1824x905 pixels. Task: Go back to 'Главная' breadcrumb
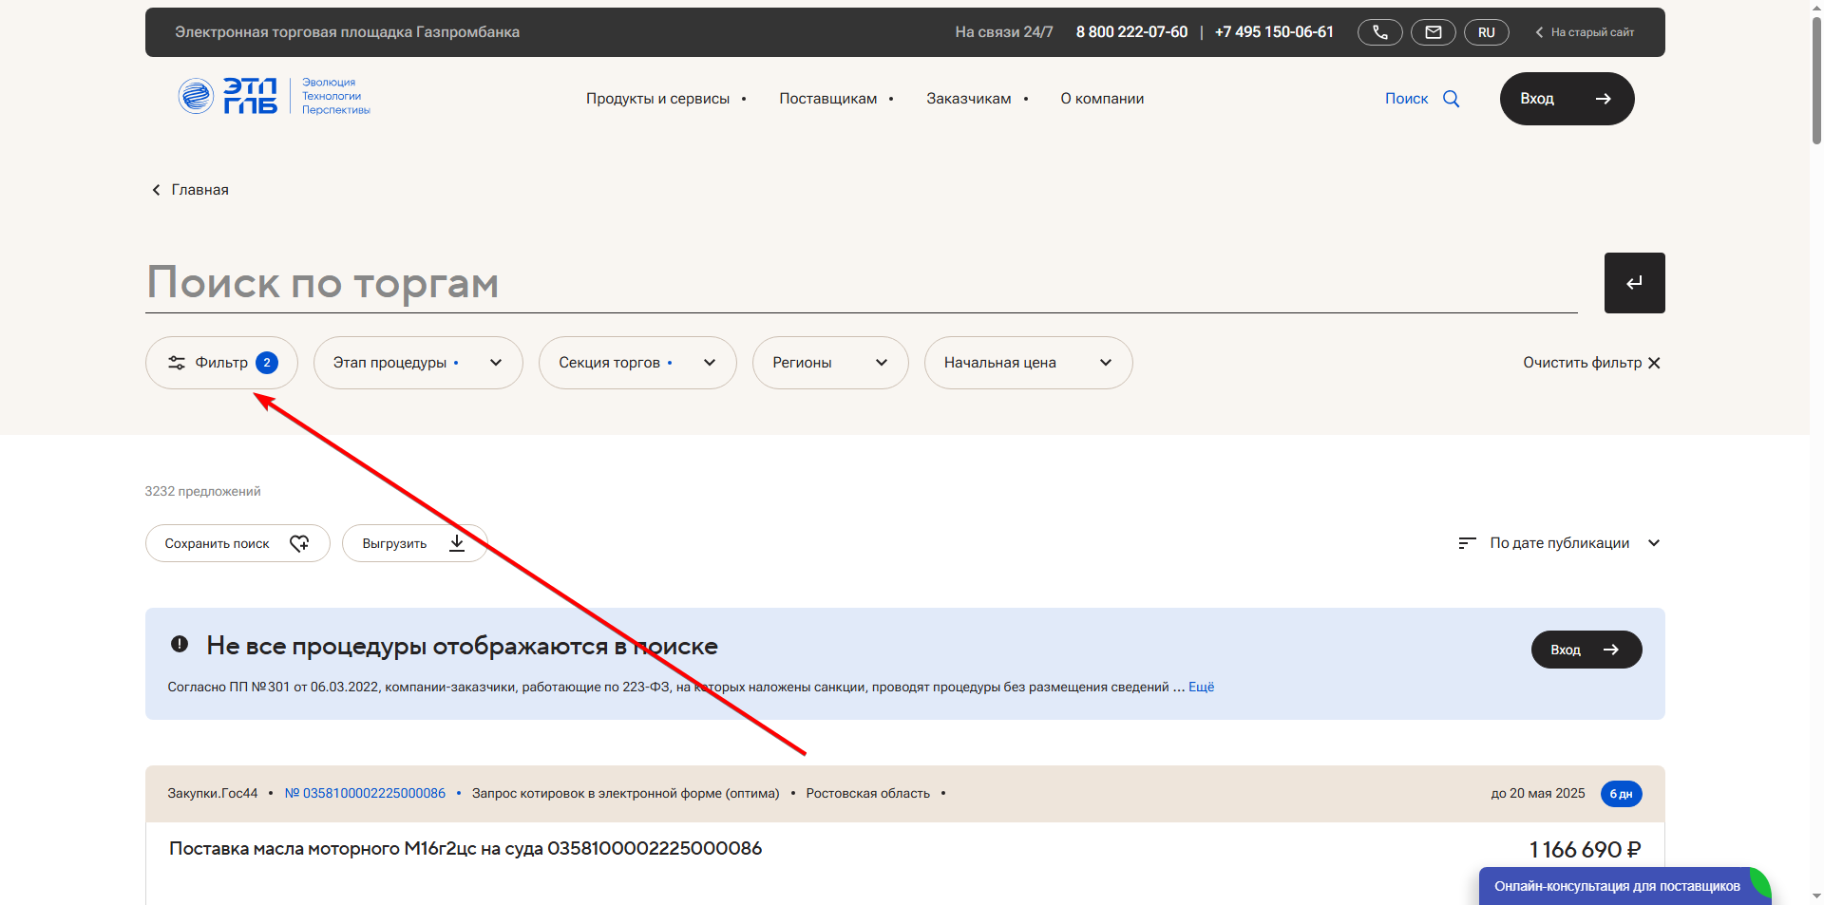(x=191, y=190)
